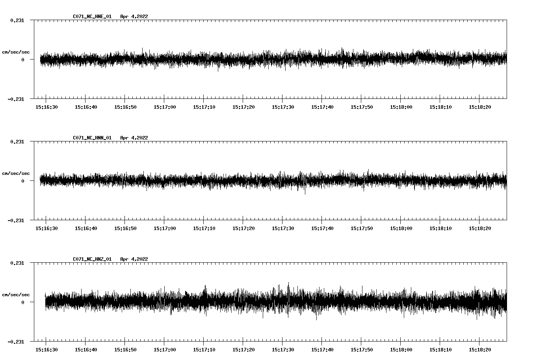
Task: Click the C071_NC_HNZ_01 channel title
Action: pyautogui.click(x=92, y=259)
